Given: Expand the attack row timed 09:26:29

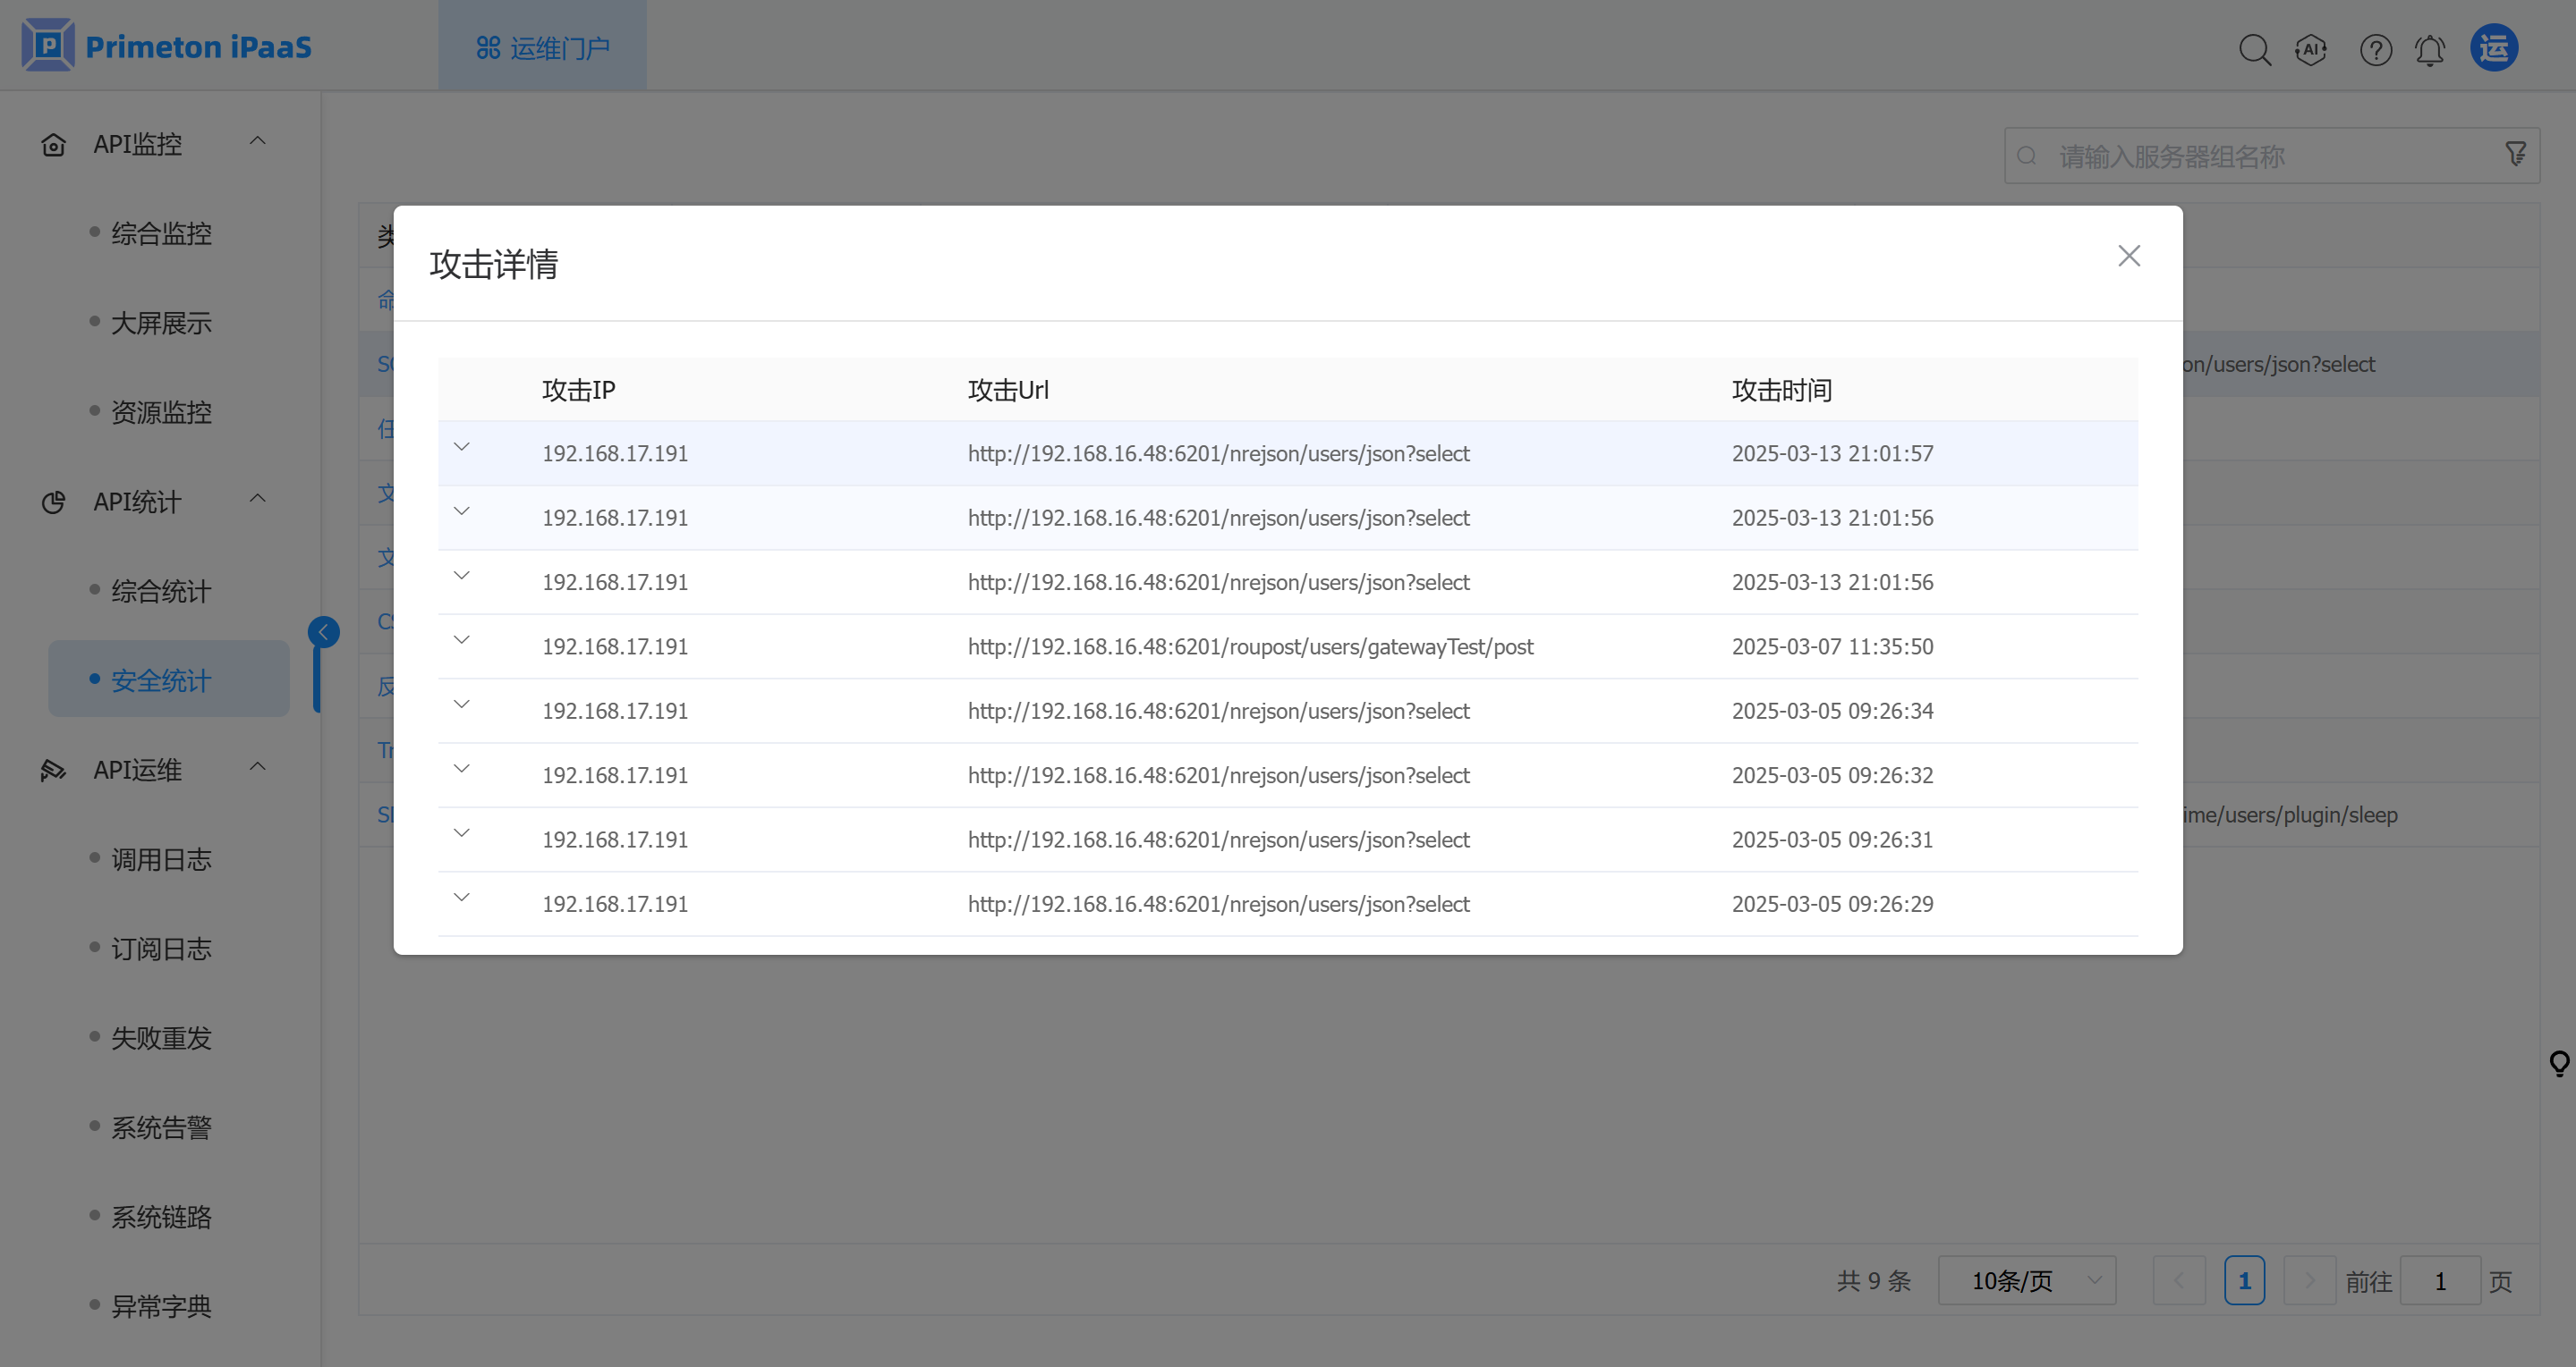Looking at the screenshot, I should 461,898.
